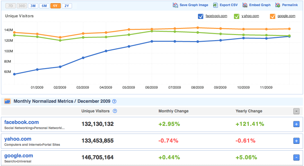
Task: Select the 7D time range
Action: (11, 6)
